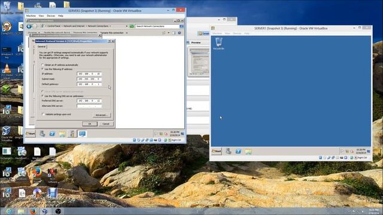Screen dimensions: 383x215
Task: Open Firefox from host taskbar
Action: click(33, 211)
